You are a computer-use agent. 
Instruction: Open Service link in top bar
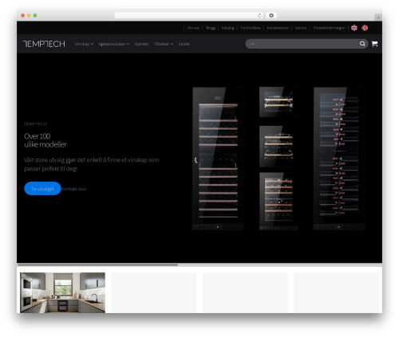pyautogui.click(x=301, y=28)
